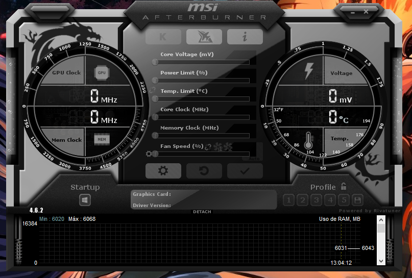Click the MEM chip icon

click(102, 139)
